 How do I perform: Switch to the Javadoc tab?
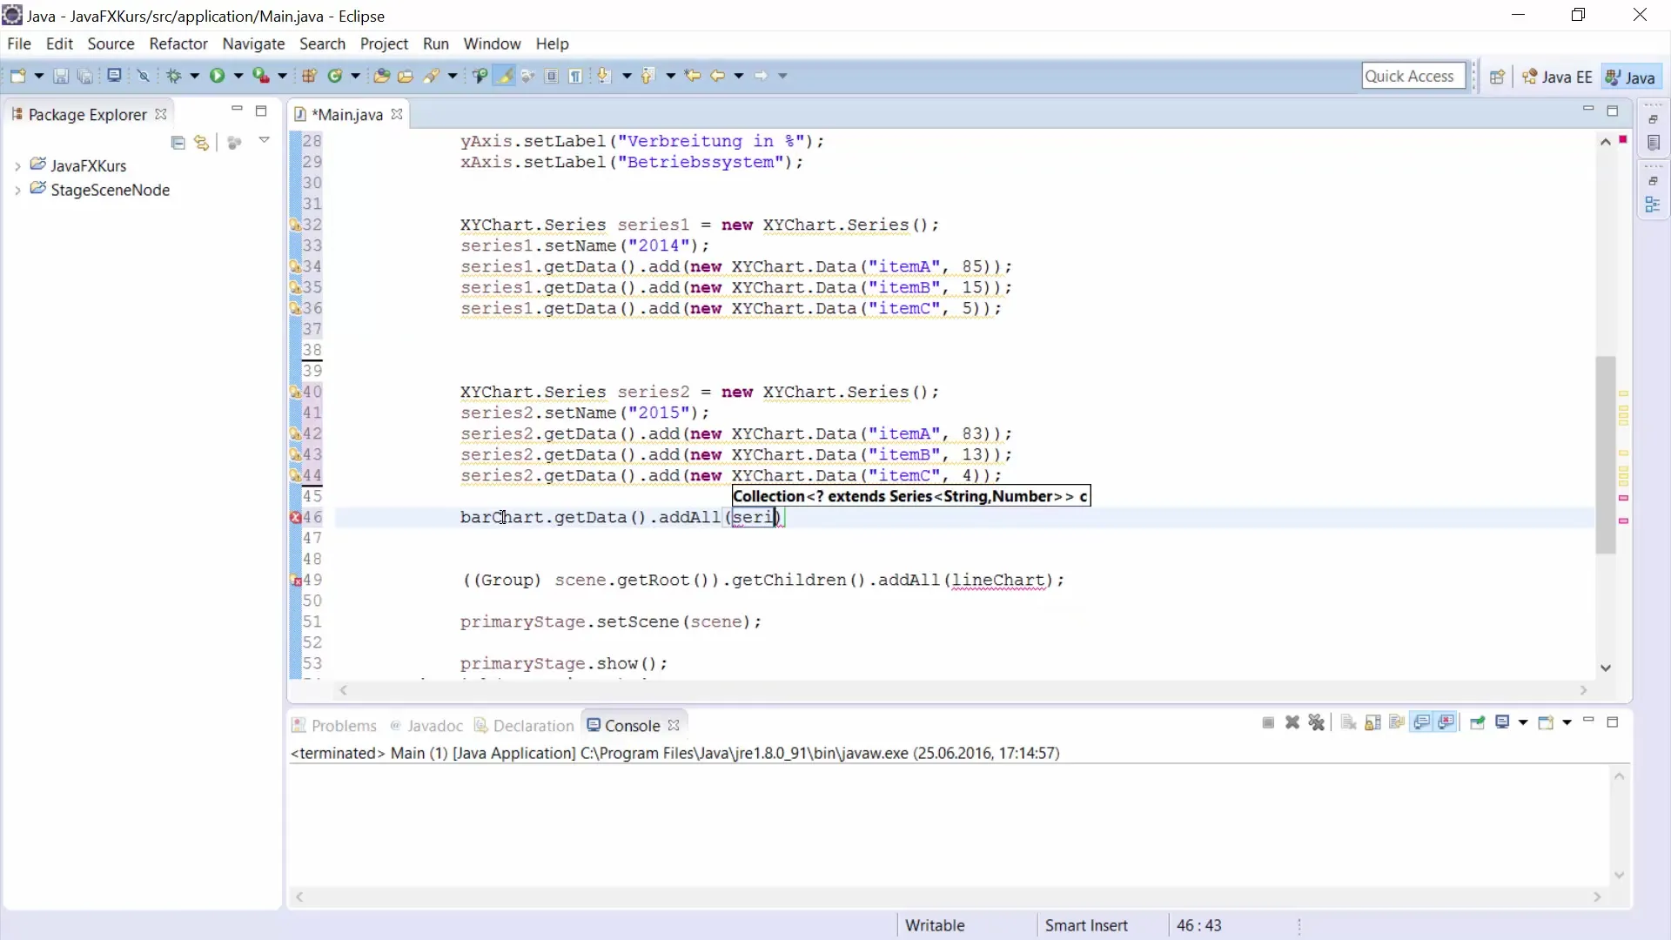click(x=426, y=725)
